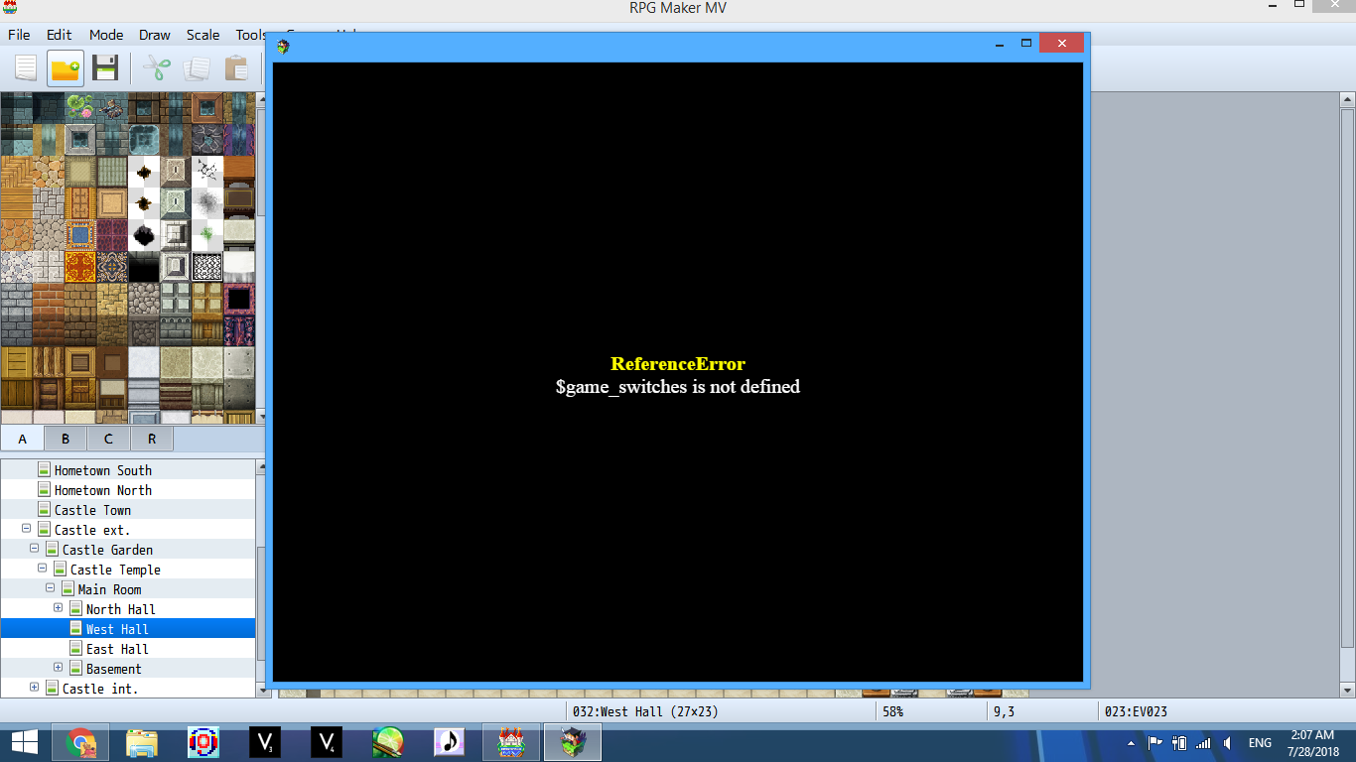Collapse the Castle Garden map node

tap(35, 549)
